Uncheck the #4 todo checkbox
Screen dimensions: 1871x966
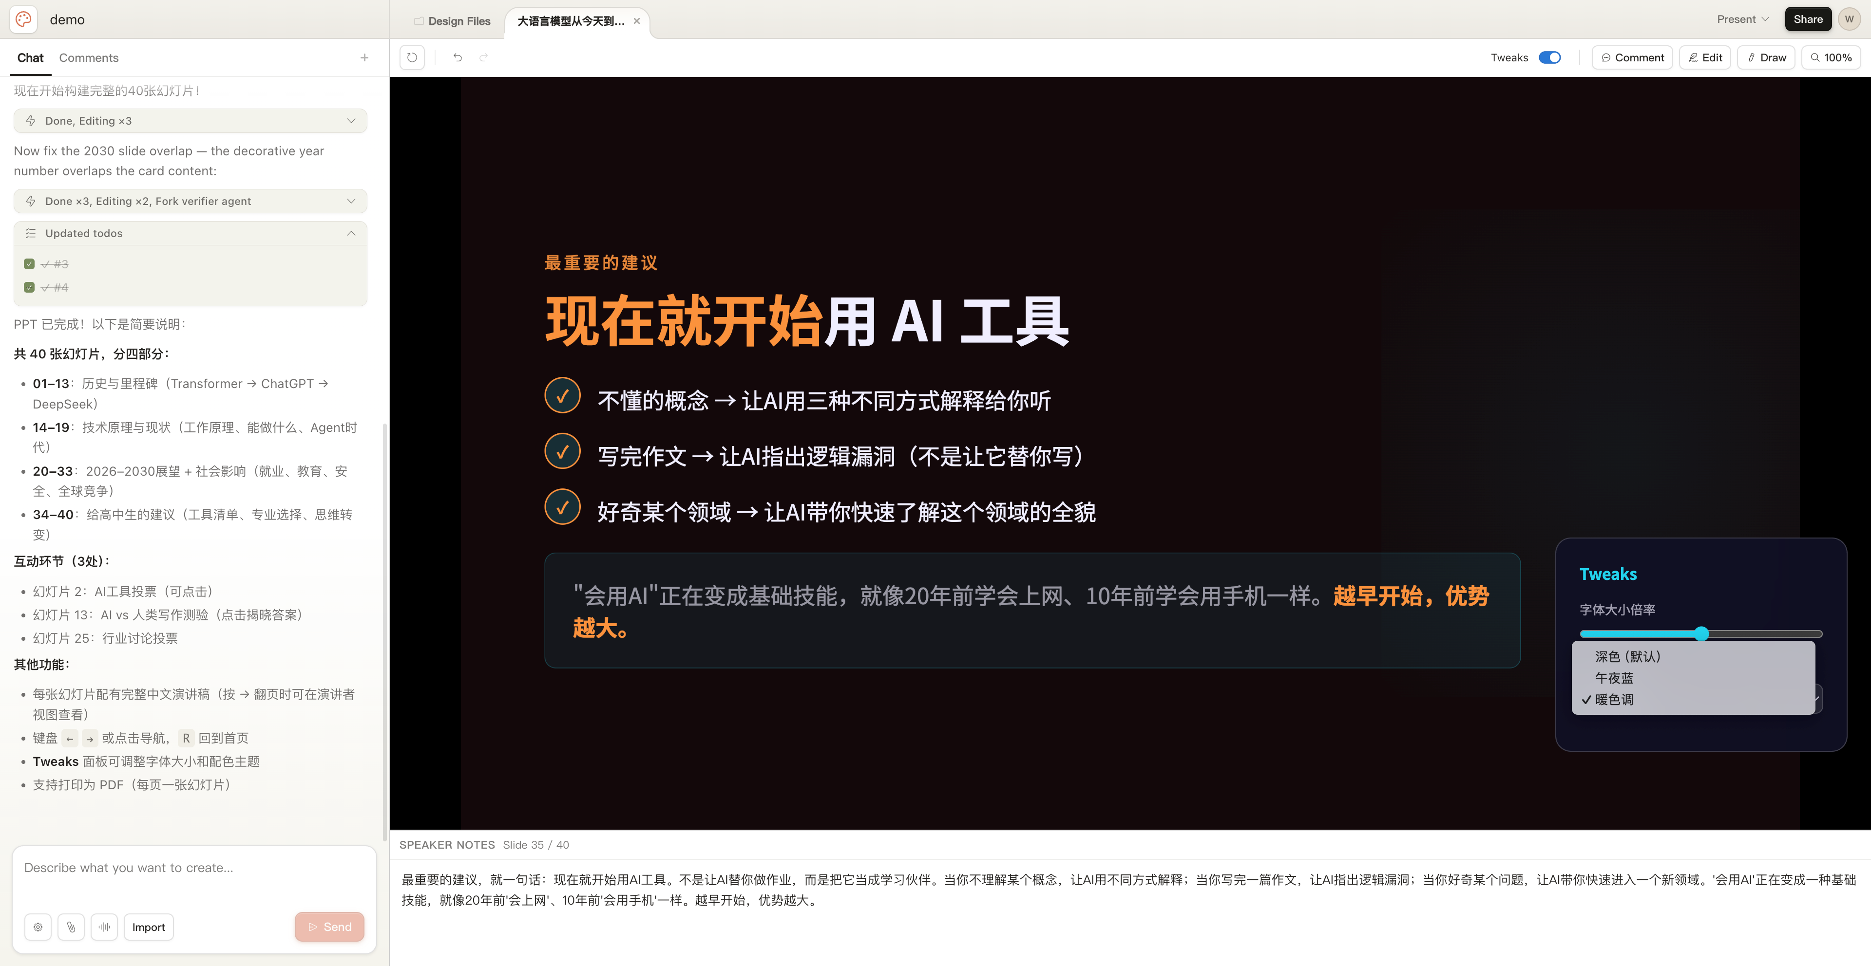(x=29, y=287)
